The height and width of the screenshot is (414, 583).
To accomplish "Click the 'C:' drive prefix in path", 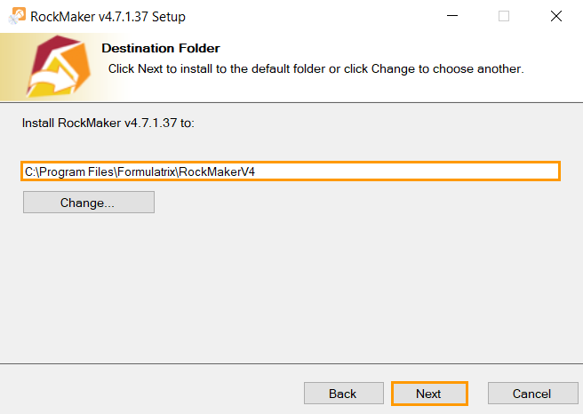I will coord(30,171).
